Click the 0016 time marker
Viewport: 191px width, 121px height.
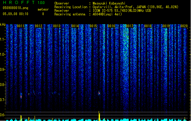[x=111, y=26]
